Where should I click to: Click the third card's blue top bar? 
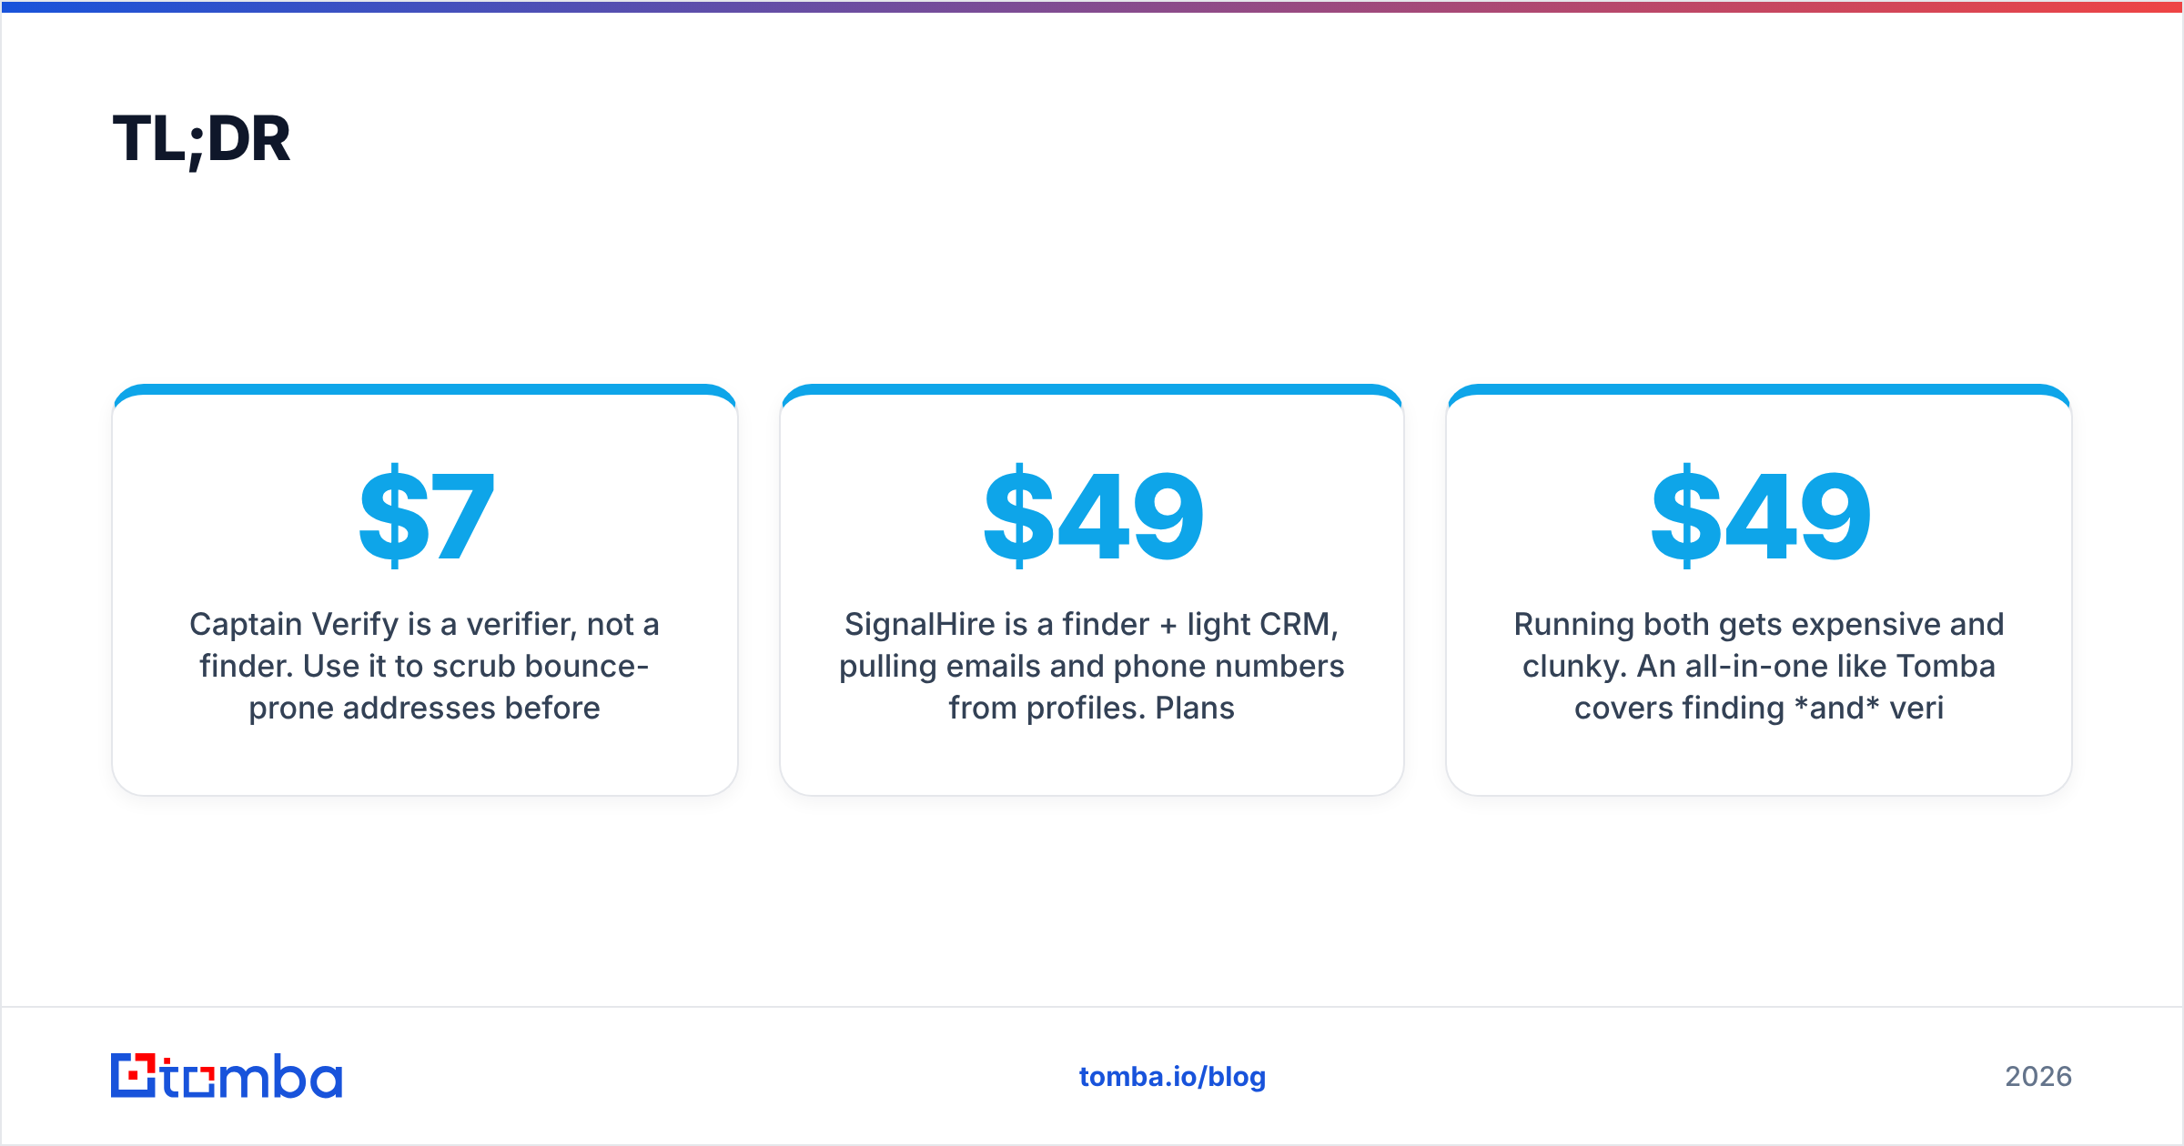(1759, 389)
